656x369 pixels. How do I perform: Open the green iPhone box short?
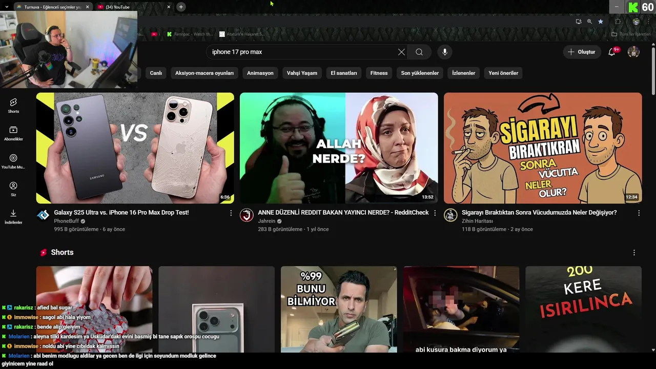click(x=216, y=310)
